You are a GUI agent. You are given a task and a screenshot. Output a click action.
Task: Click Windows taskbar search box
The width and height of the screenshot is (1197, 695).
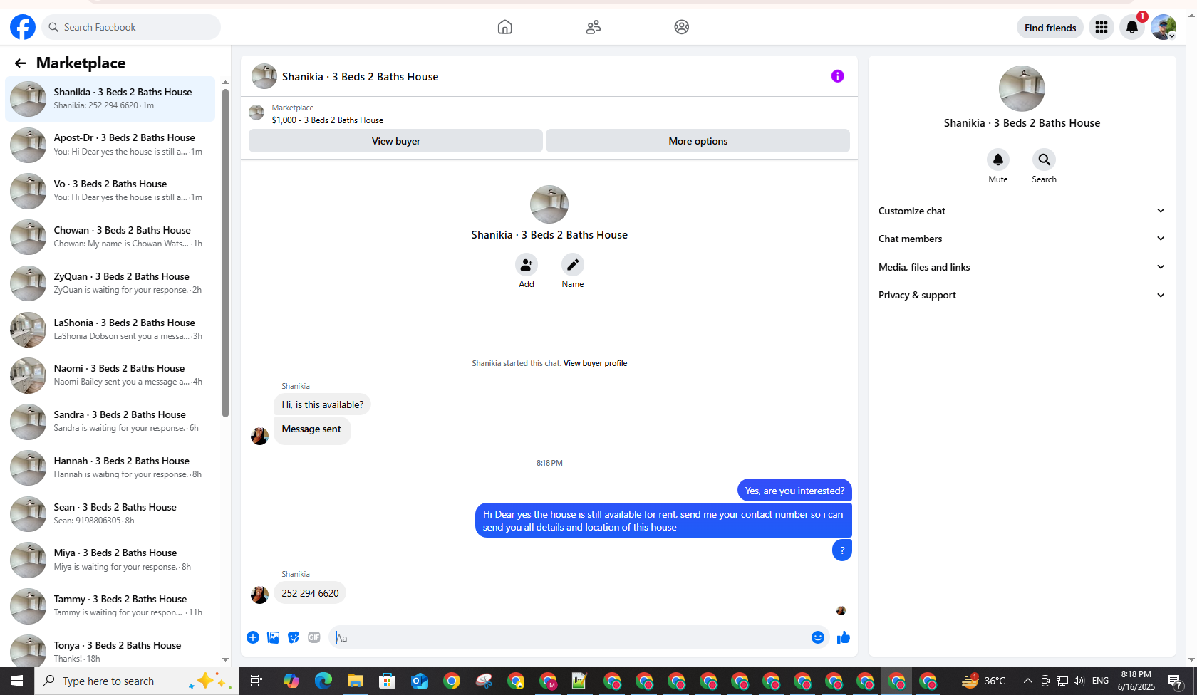coord(136,681)
